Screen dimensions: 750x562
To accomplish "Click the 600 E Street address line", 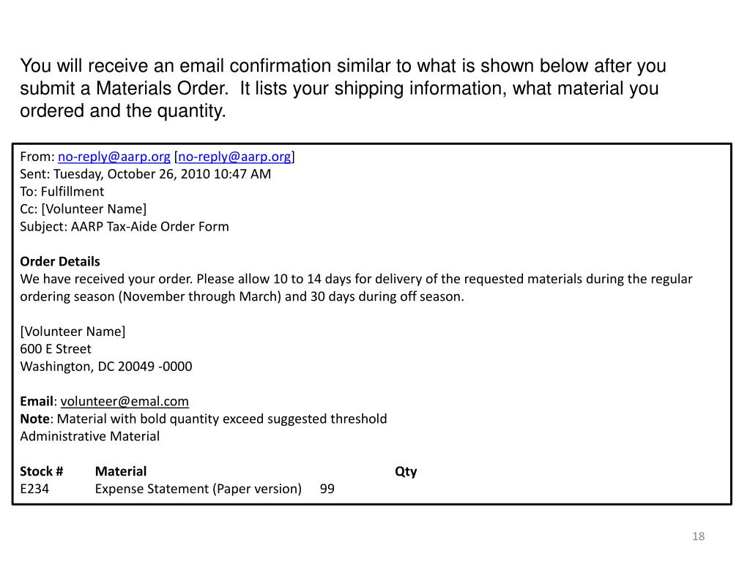I will [56, 349].
